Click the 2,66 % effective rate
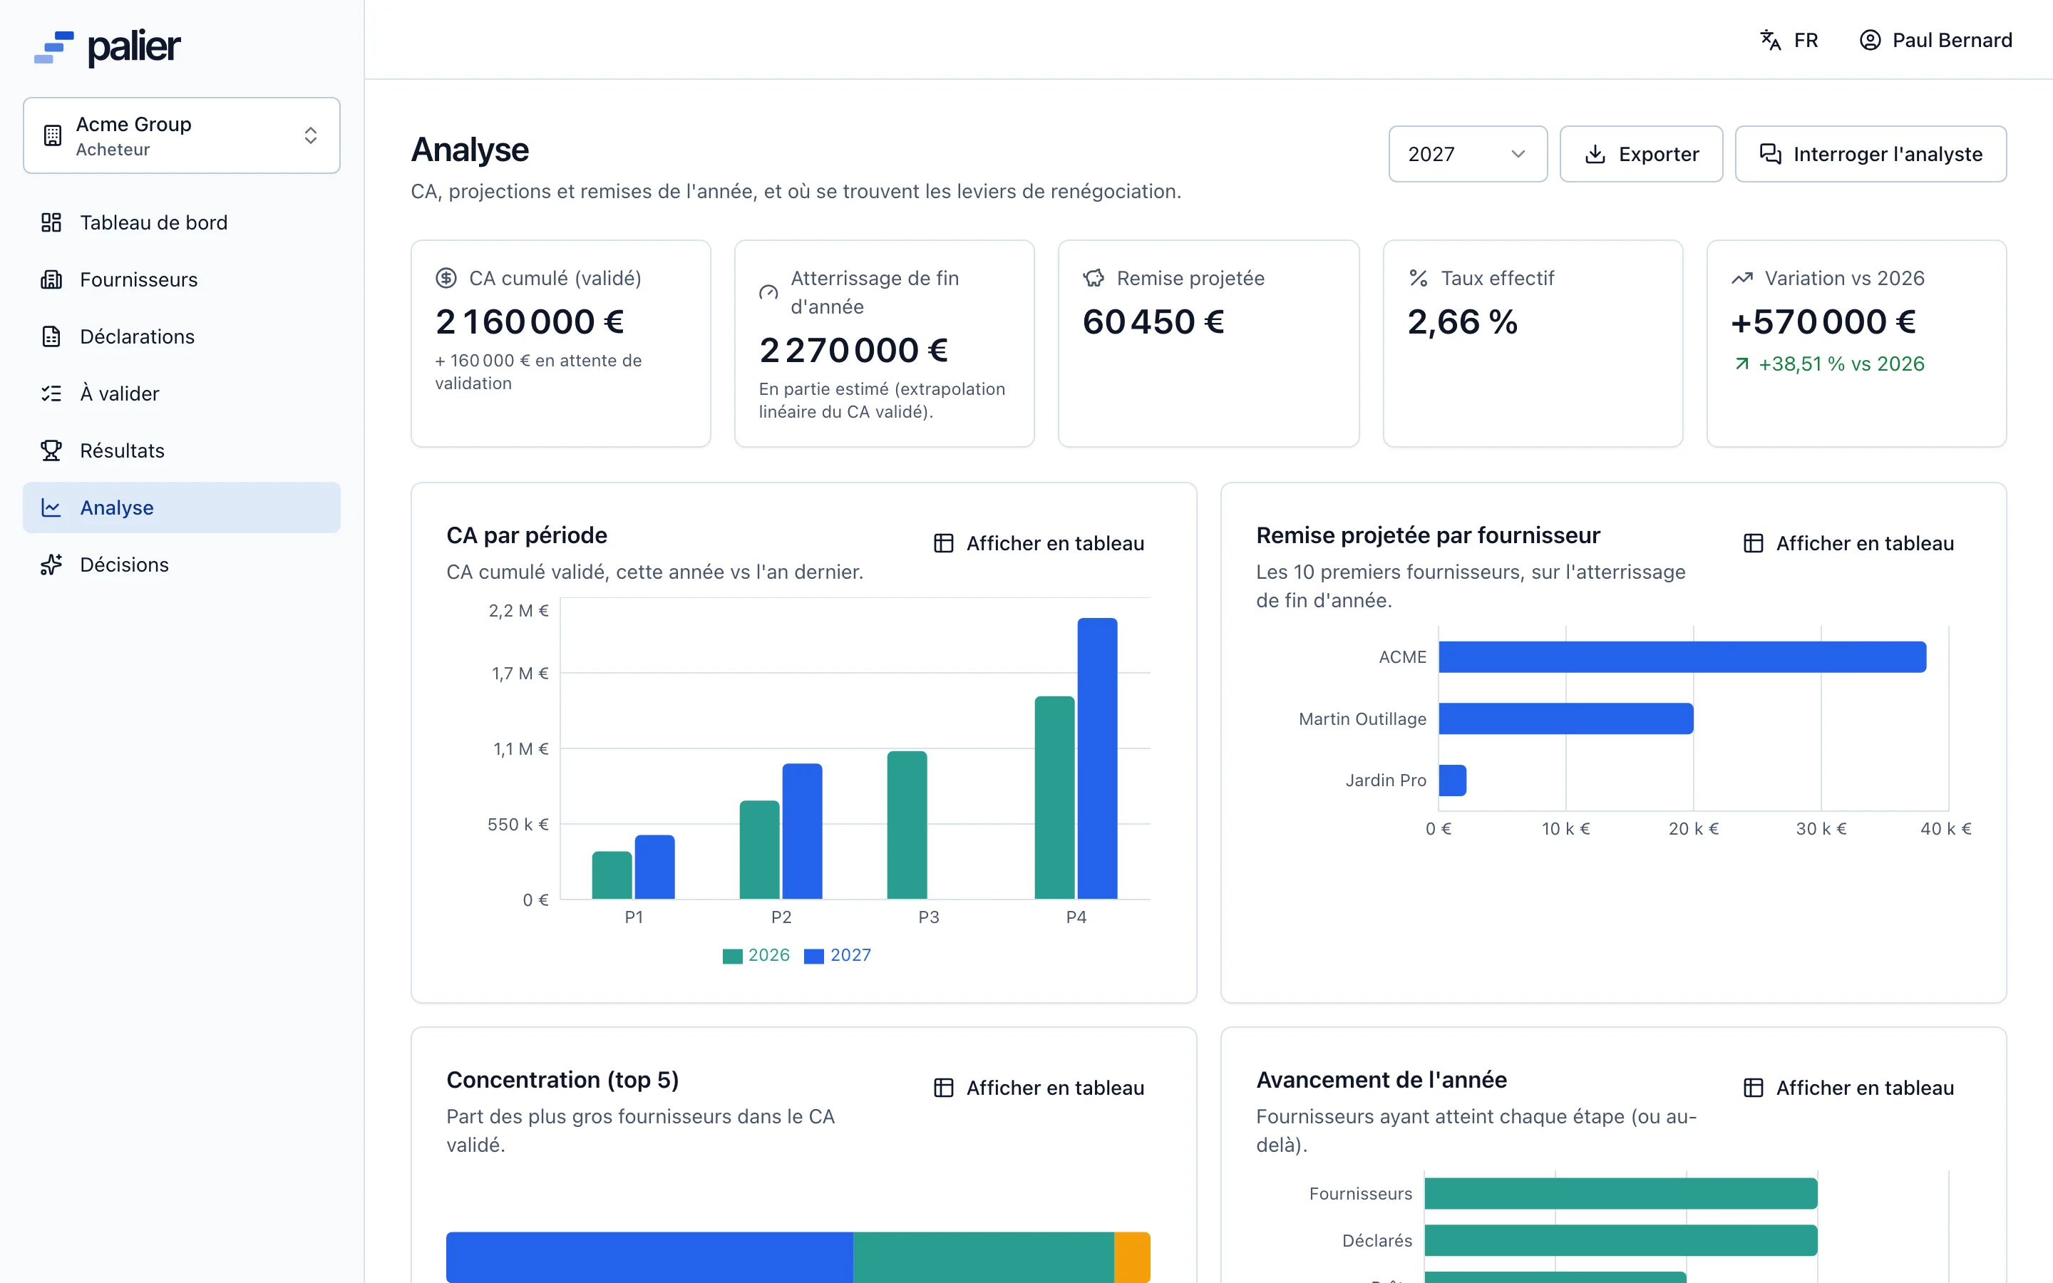The width and height of the screenshot is (2053, 1283). coord(1463,321)
